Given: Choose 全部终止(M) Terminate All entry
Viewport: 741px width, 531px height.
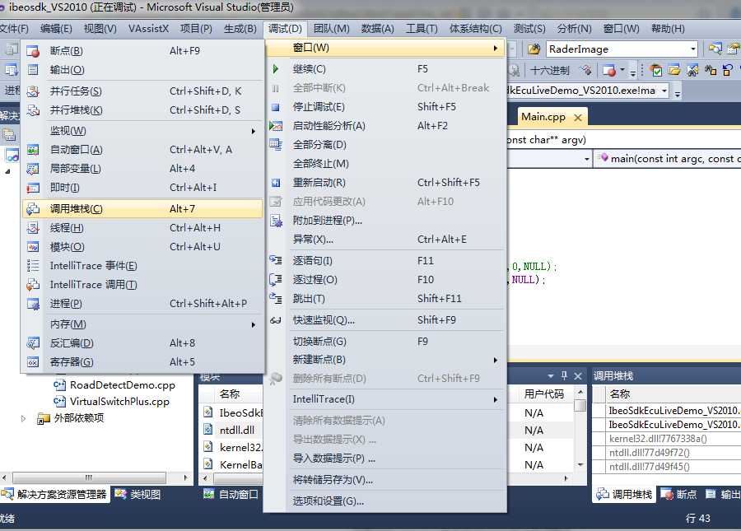Looking at the screenshot, I should coord(384,164).
